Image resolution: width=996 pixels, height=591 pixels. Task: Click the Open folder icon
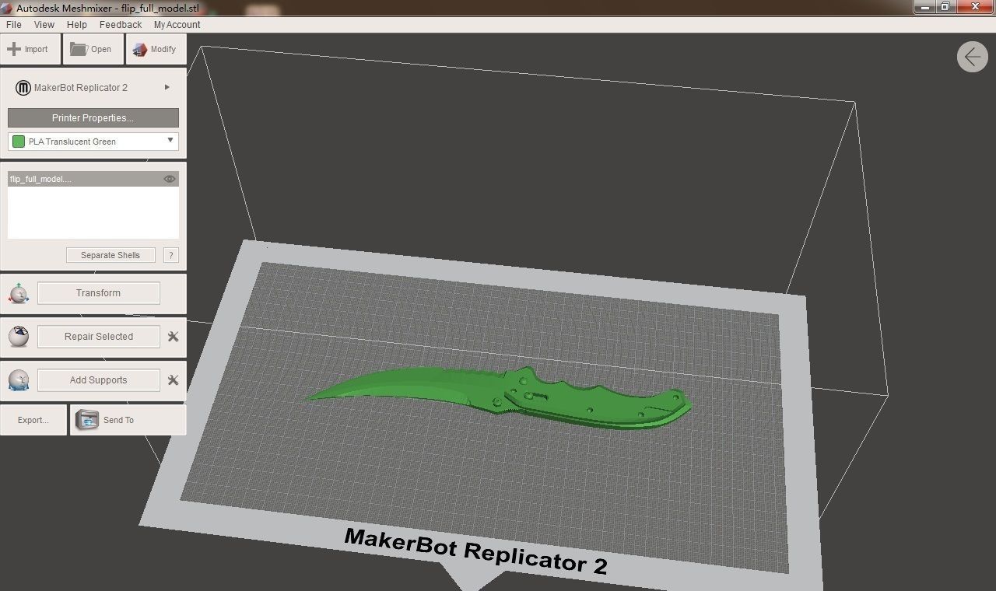(x=78, y=49)
